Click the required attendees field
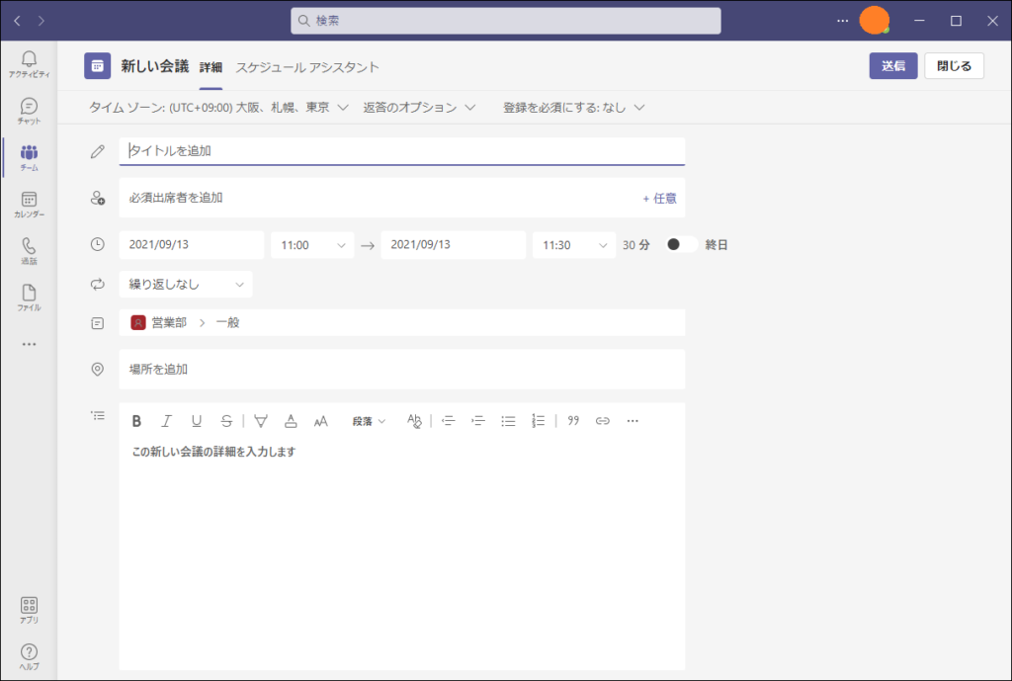Screen dimensions: 1012x681 [380, 198]
